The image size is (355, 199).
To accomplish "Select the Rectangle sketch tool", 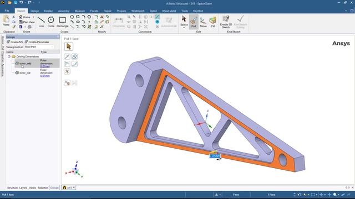I will (x=62, y=22).
